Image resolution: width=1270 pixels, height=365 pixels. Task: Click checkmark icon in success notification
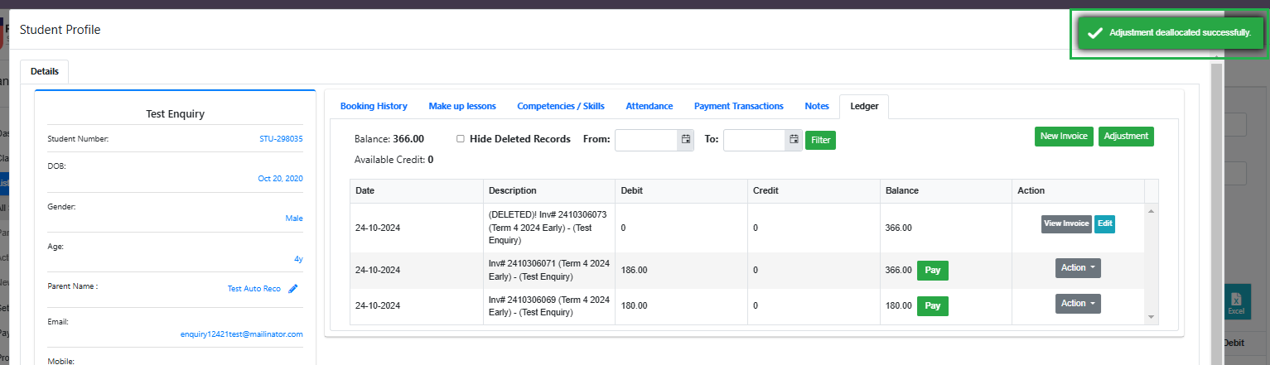(1094, 33)
